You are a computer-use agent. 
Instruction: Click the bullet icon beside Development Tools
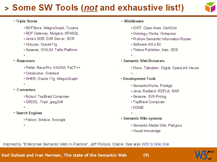121,79
